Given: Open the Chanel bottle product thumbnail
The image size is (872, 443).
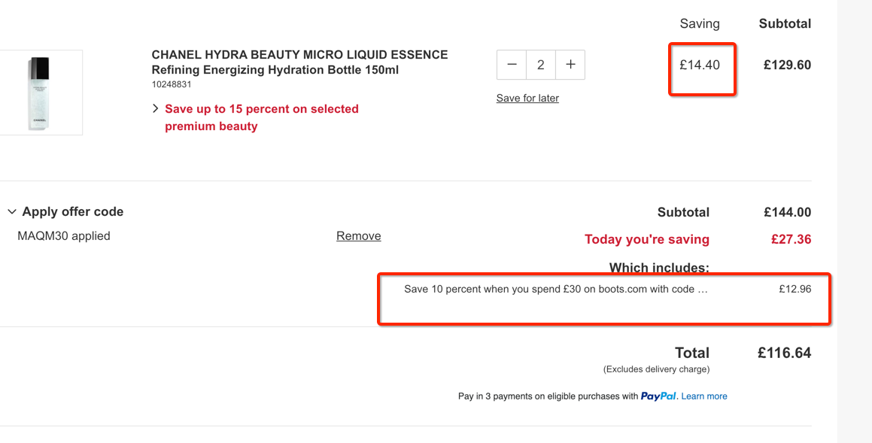Looking at the screenshot, I should pyautogui.click(x=39, y=93).
